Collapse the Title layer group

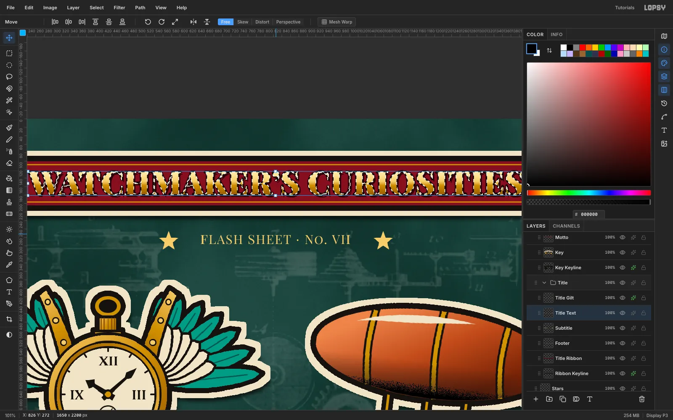point(544,283)
